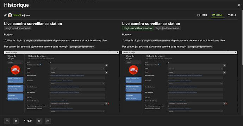Screen dimensions: 243x126
Task: Switch to the Brut raw view
Action: [x=232, y=15]
